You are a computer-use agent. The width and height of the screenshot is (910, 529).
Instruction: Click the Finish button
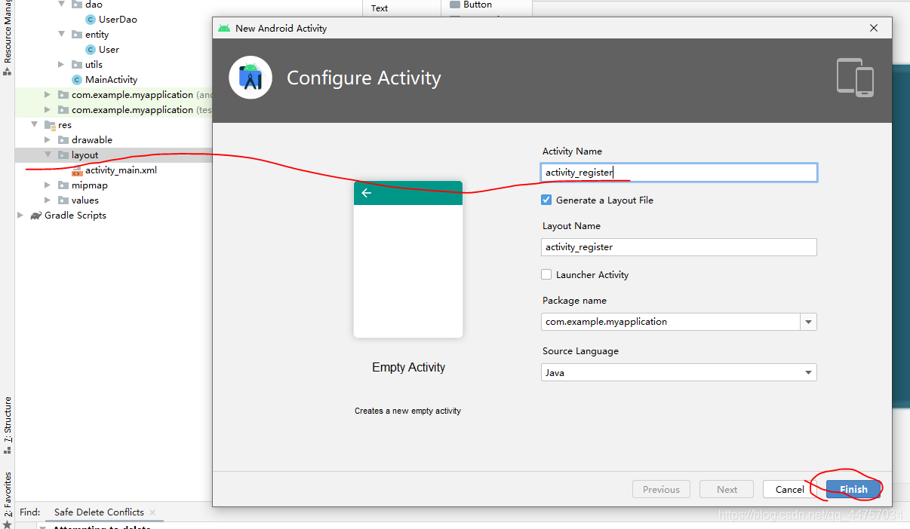pos(852,489)
